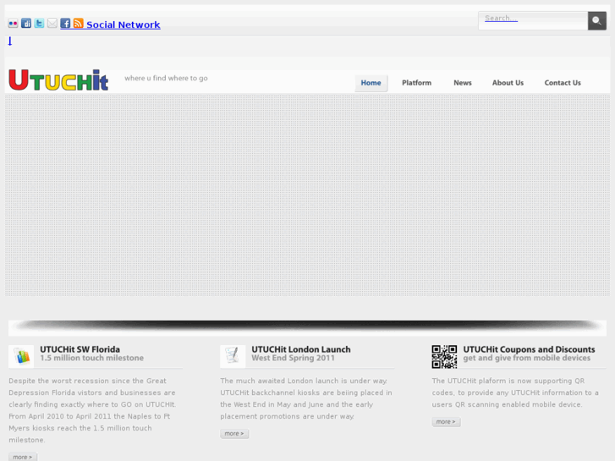Click more under SW Florida article
615x461 pixels.
point(23,457)
